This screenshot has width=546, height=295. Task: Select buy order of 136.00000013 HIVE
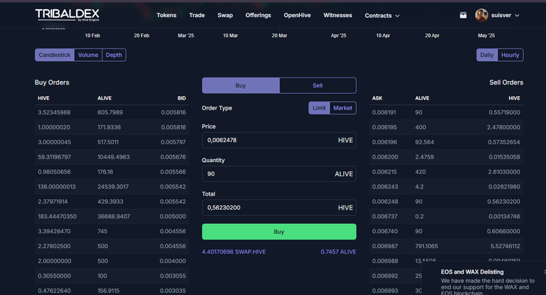(112, 187)
